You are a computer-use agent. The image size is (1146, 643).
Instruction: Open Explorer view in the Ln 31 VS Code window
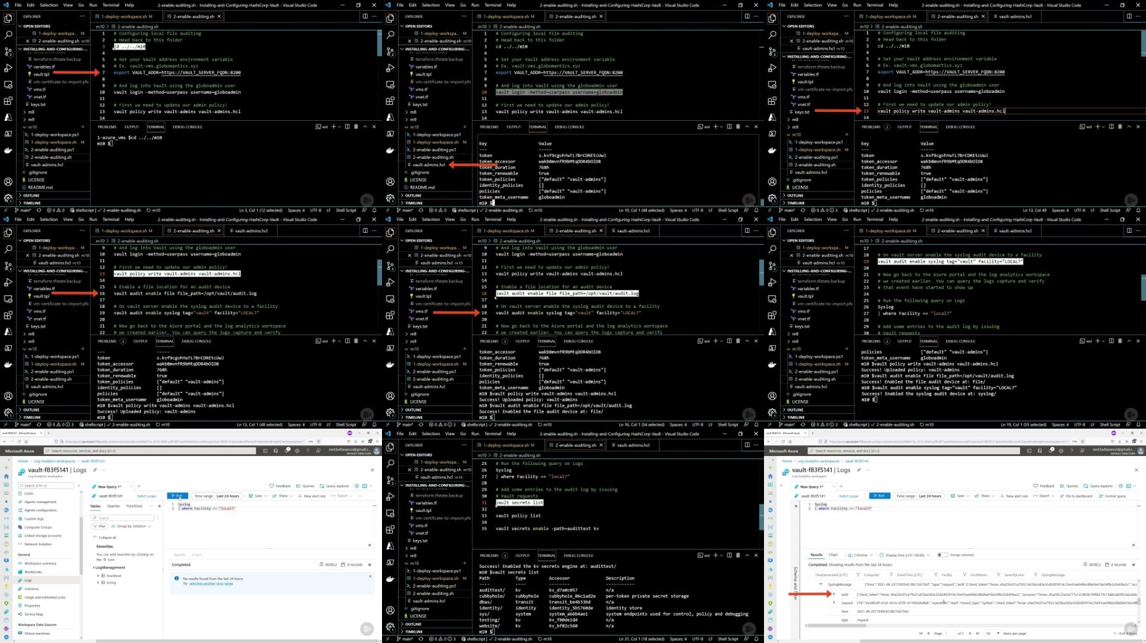[390, 447]
